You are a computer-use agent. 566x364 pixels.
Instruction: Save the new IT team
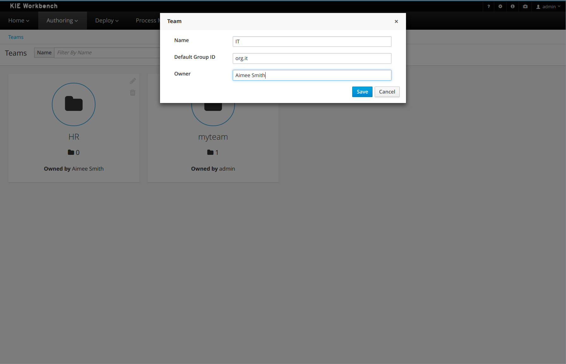click(x=362, y=92)
